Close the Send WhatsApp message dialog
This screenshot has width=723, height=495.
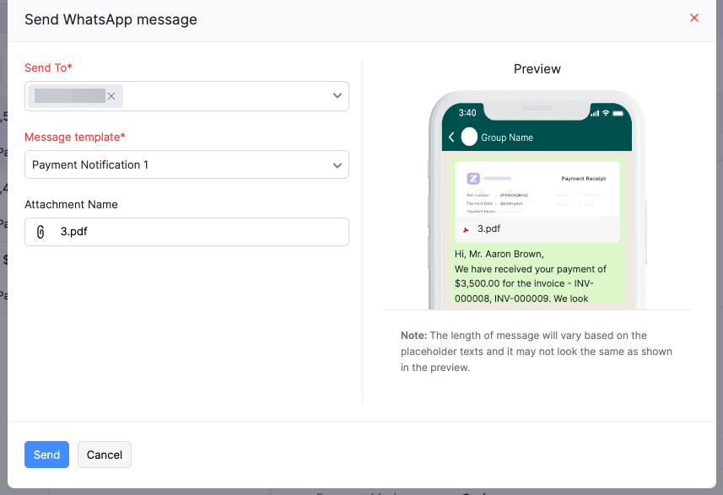click(693, 18)
